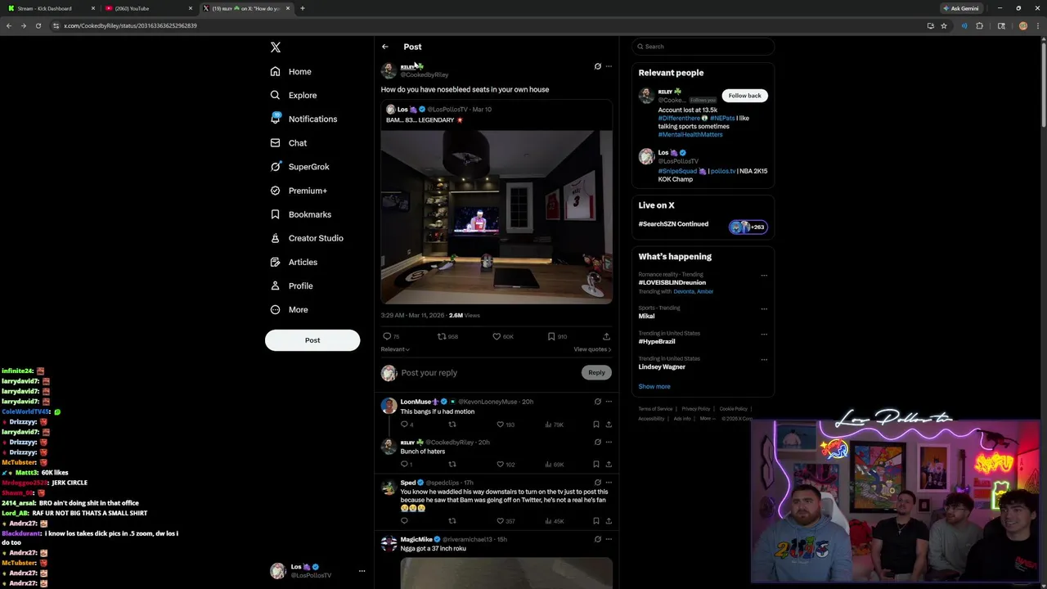Viewport: 1047px width, 589px height.
Task: Like Sped's reply with 357 likes
Action: (x=506, y=521)
